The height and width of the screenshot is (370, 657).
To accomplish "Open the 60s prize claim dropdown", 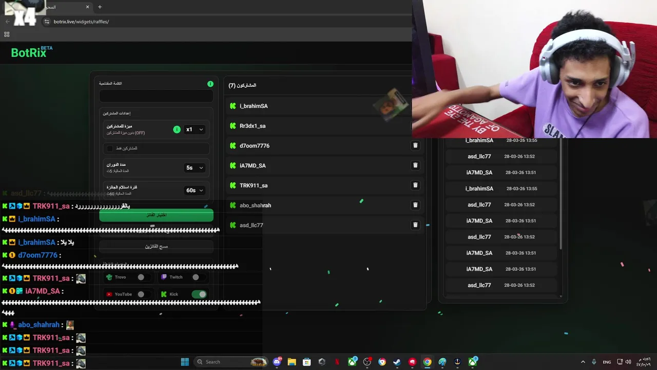I will [195, 190].
